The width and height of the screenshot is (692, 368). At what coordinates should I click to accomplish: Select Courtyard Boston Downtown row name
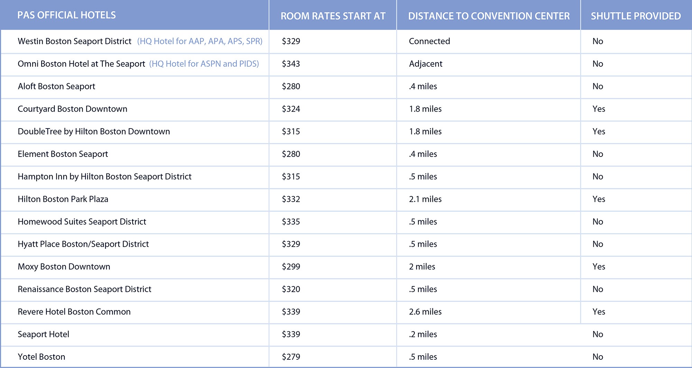[72, 109]
